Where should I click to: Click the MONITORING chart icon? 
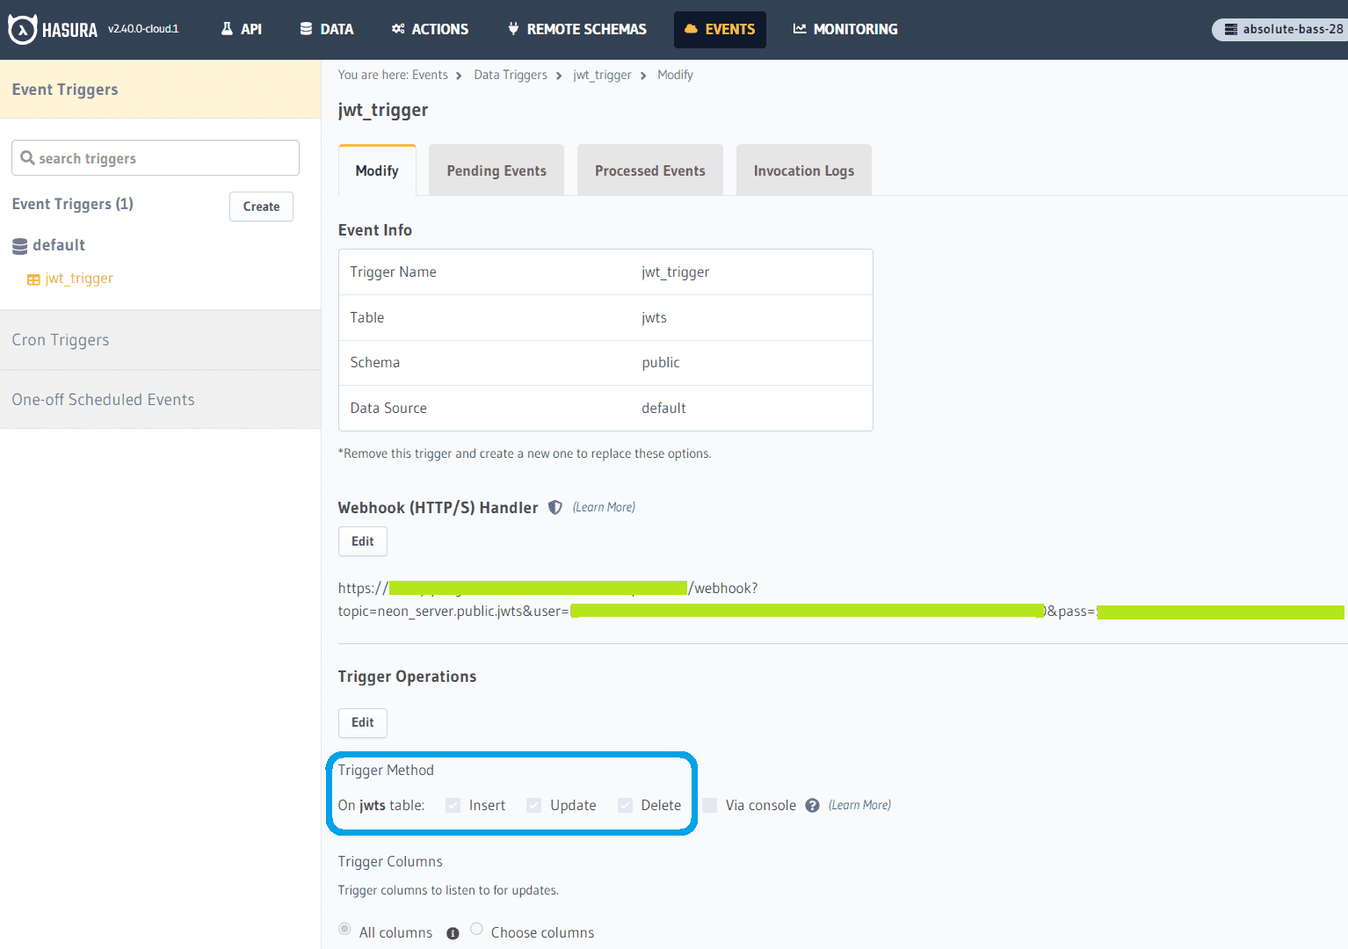click(x=800, y=29)
